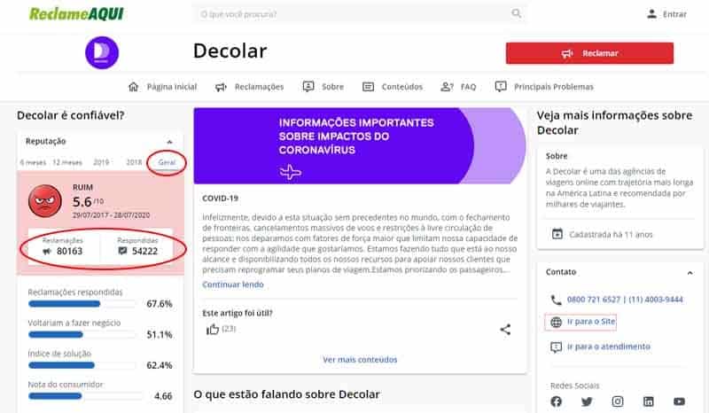Click the airplane icon in the banner
The height and width of the screenshot is (413, 709).
(290, 172)
